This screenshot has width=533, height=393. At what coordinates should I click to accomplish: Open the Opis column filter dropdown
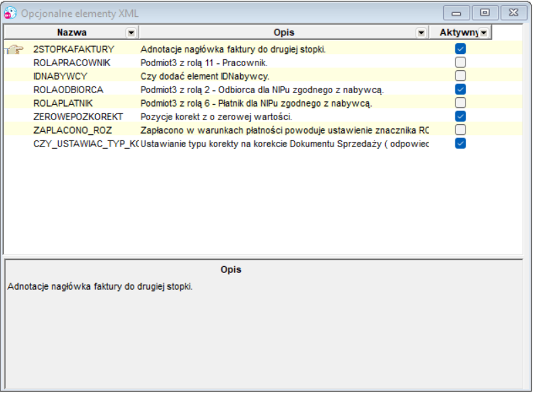(421, 32)
